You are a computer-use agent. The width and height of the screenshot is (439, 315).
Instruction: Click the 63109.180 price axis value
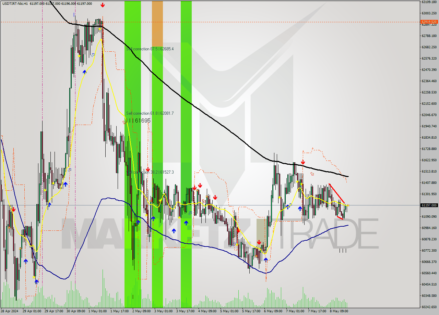point(429,2)
